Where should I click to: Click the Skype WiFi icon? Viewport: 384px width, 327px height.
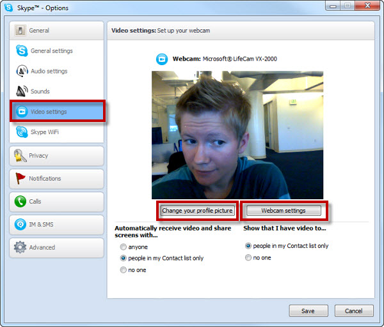pos(22,133)
